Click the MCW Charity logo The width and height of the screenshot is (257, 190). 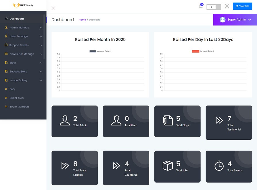pyautogui.click(x=23, y=5)
